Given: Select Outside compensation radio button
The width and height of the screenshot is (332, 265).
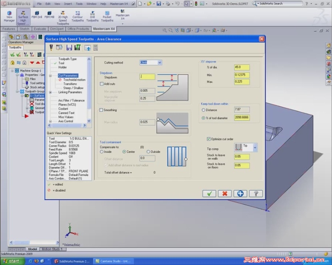Looking at the screenshot, I should [x=148, y=152].
